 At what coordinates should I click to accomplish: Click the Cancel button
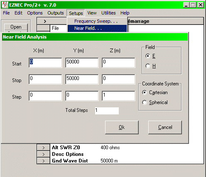(165, 127)
